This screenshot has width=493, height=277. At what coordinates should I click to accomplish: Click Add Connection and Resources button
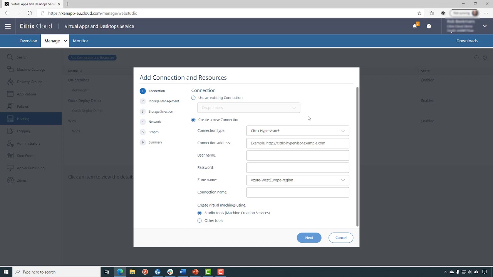92,58
